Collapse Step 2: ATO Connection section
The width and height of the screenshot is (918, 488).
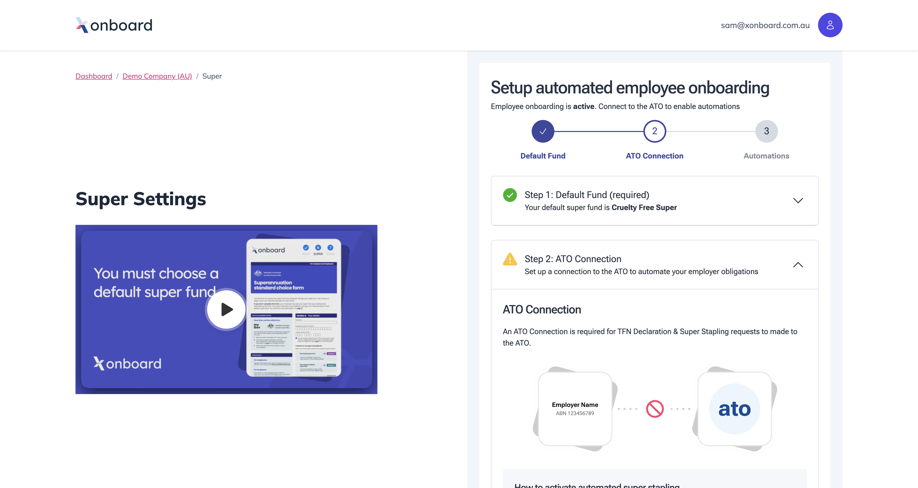pyautogui.click(x=798, y=265)
